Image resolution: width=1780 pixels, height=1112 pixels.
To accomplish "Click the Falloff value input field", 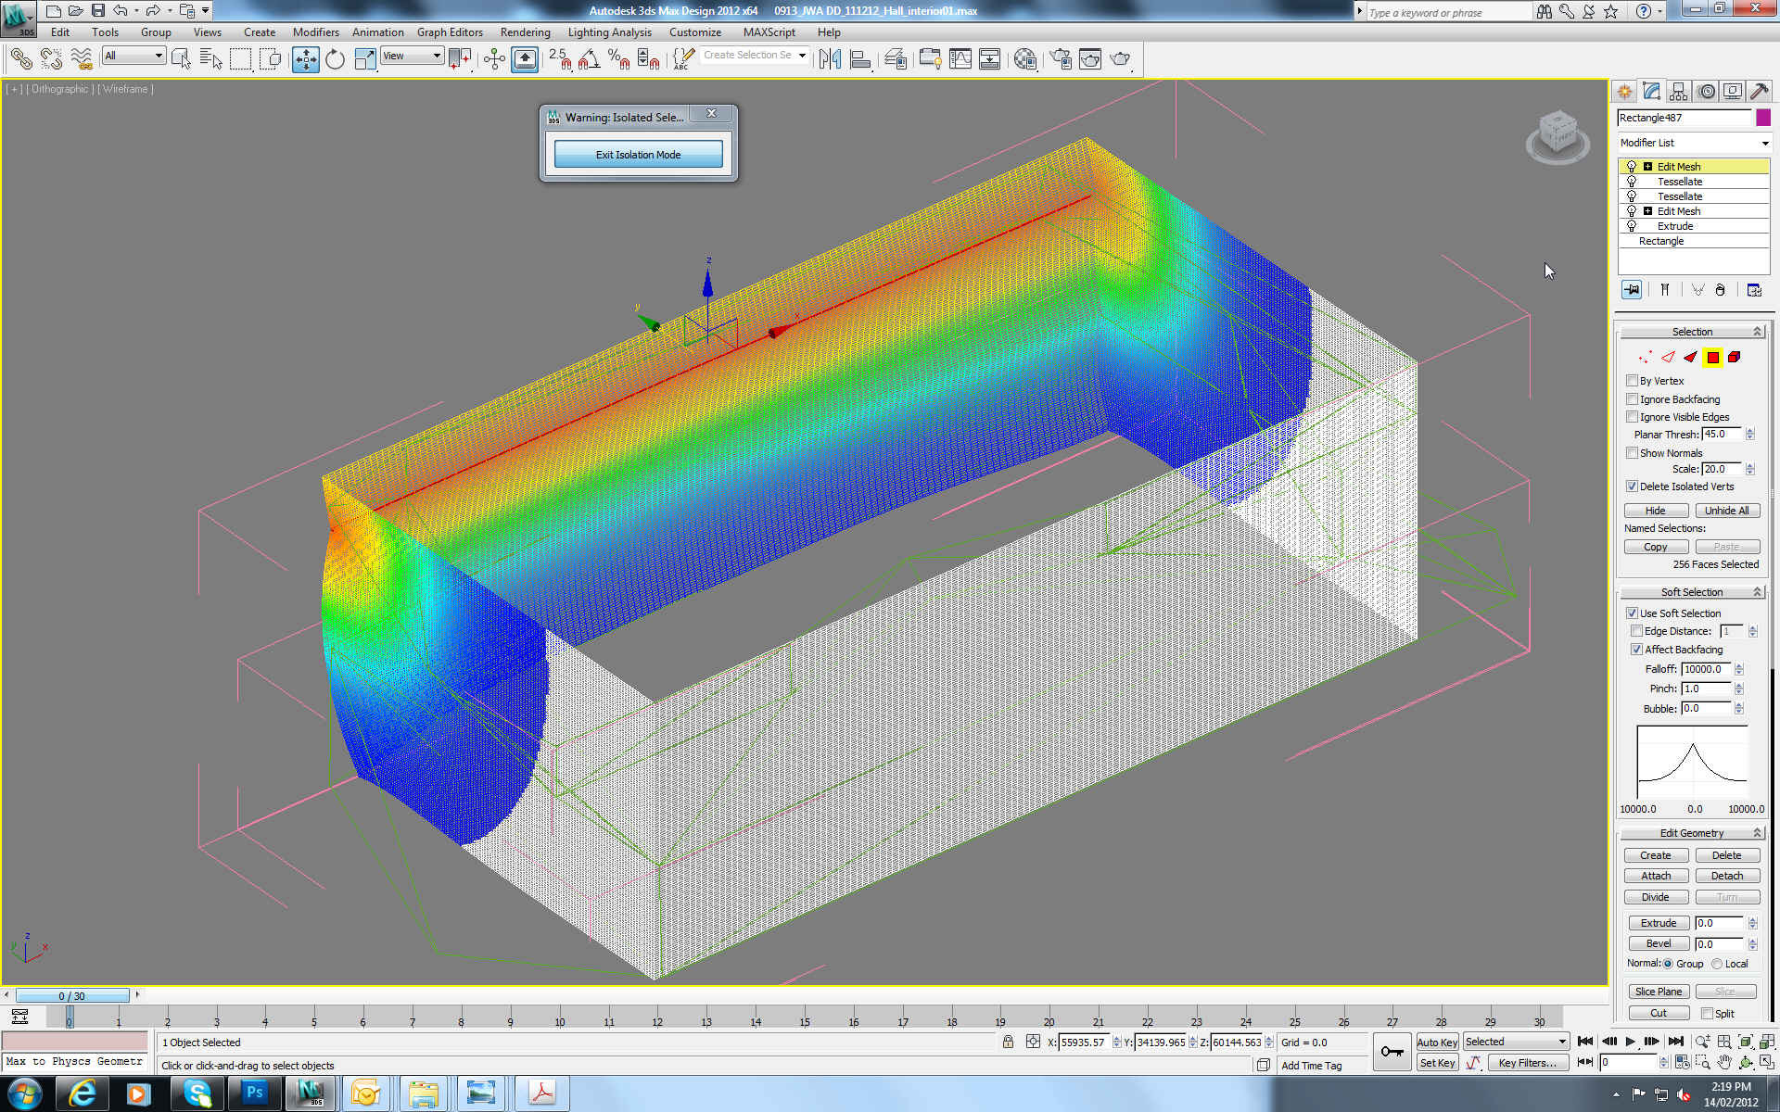I will click(1706, 669).
